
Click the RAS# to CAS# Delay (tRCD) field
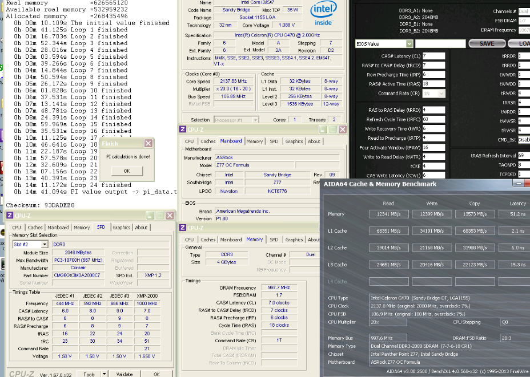coord(433,66)
